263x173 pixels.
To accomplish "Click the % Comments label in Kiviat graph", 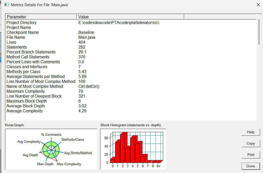I will click(x=51, y=135).
